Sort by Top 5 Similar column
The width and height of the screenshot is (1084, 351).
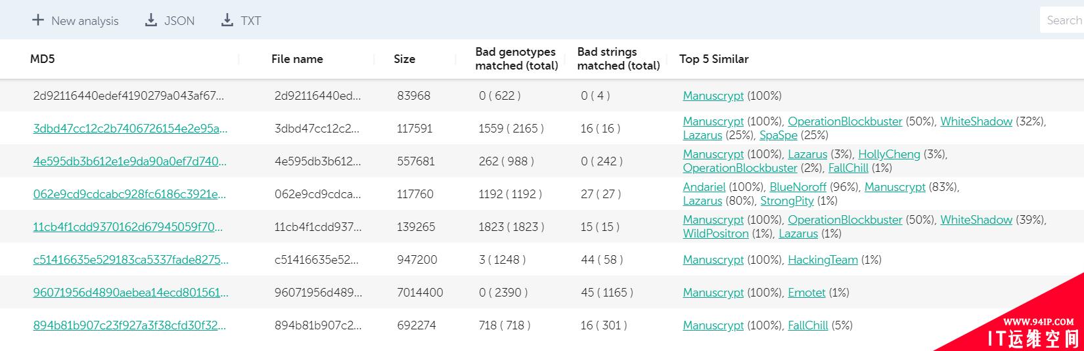(714, 59)
